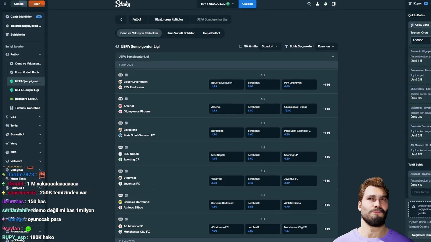
Task: Open Futbol breadcrumb link
Action: pos(137,19)
